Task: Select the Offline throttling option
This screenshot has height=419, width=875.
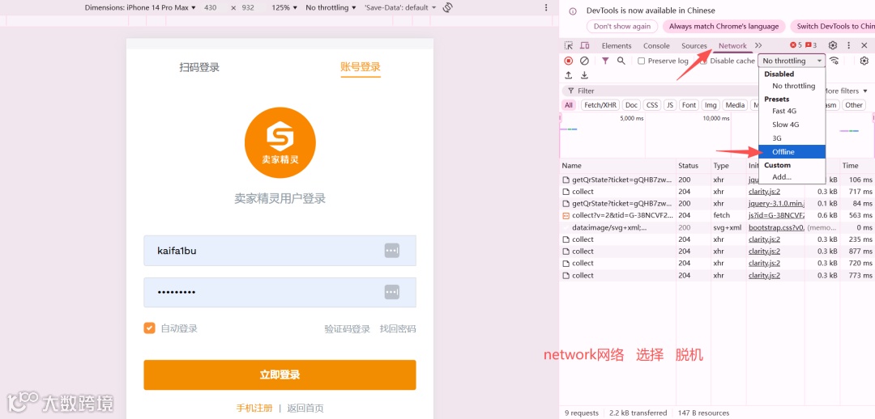Action: 792,151
